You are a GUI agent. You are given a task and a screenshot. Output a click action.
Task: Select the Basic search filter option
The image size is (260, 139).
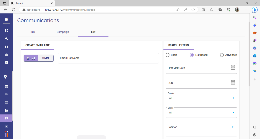168,55
